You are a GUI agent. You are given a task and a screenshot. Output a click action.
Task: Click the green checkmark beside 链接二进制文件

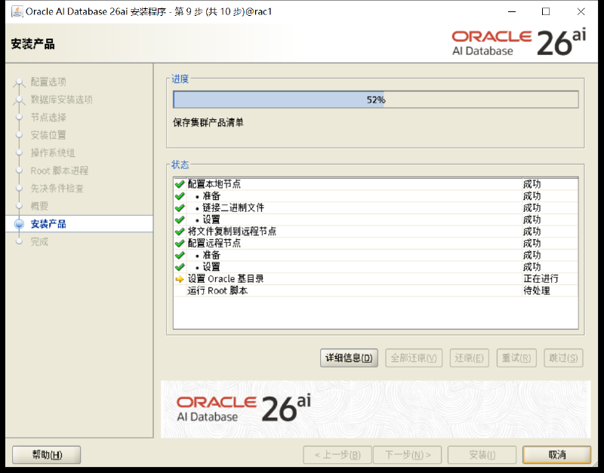(180, 207)
